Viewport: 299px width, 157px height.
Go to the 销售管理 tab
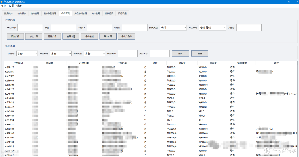(x=35, y=14)
